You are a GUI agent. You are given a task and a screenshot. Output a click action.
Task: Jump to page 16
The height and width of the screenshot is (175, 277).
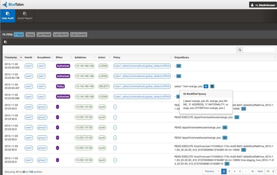point(252,171)
